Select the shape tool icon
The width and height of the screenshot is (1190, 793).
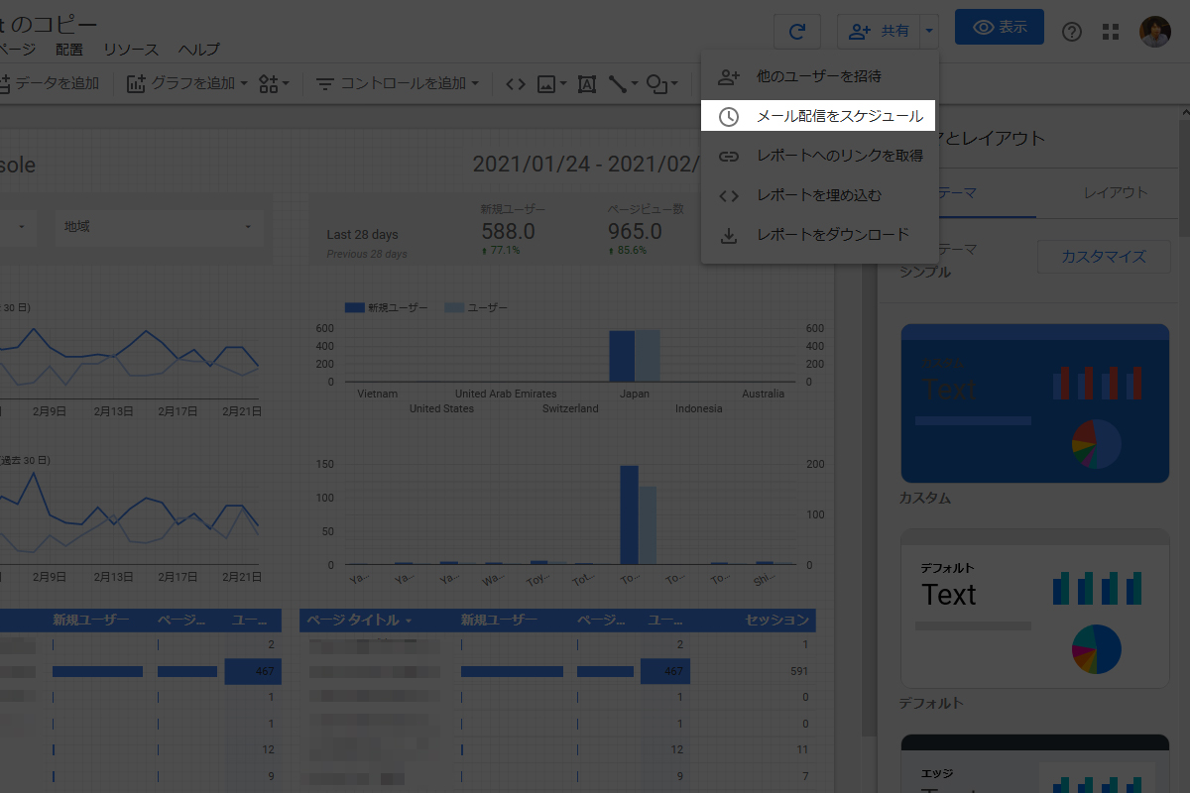(661, 84)
